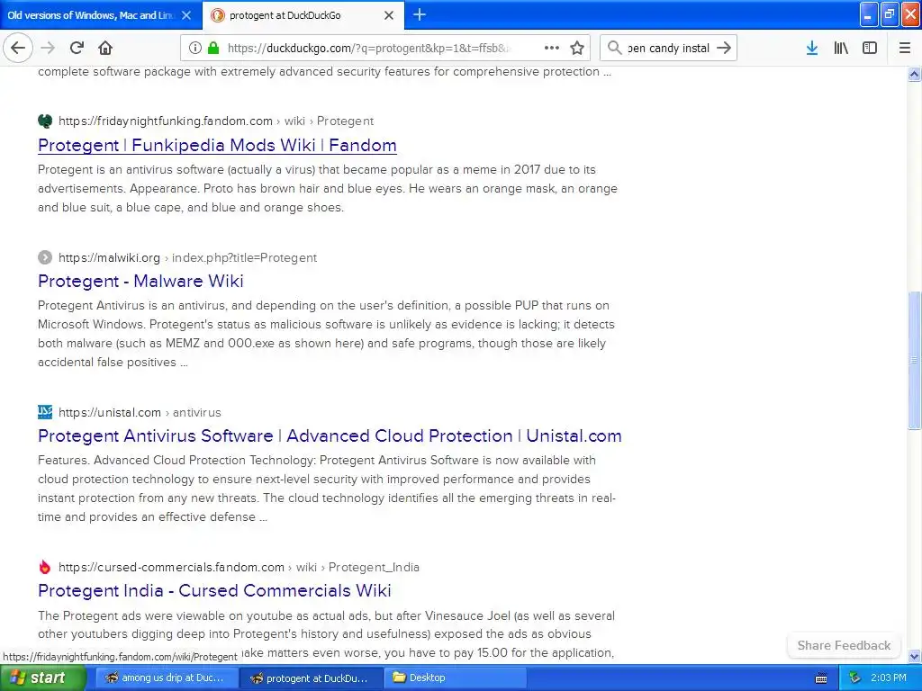The width and height of the screenshot is (922, 691).
Task: Open Protegent - Malware Wiki result
Action: point(140,281)
